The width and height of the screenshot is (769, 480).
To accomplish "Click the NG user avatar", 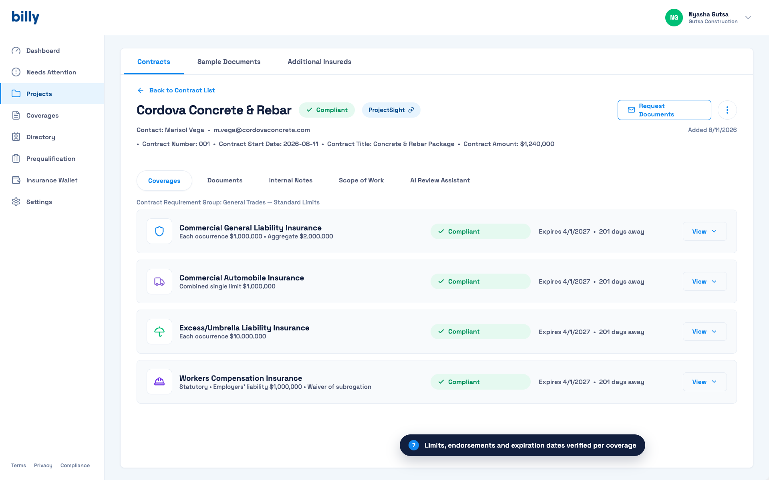I will (x=674, y=18).
